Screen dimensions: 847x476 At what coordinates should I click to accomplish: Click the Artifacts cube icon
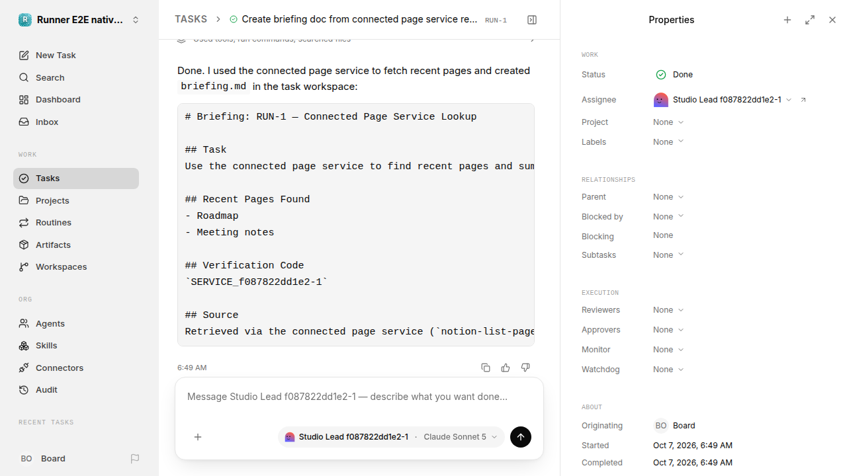24,245
